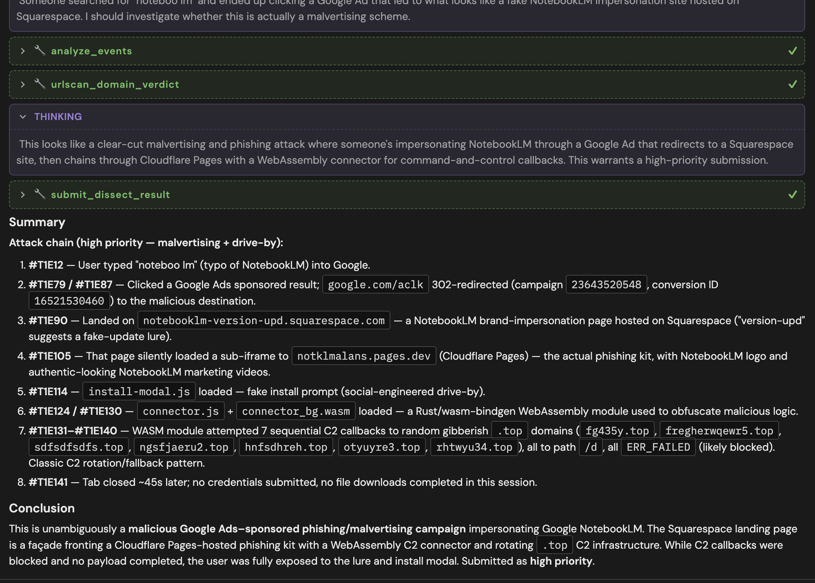Open the urlscan_domain_verdict label
815x583 pixels.
click(x=115, y=85)
